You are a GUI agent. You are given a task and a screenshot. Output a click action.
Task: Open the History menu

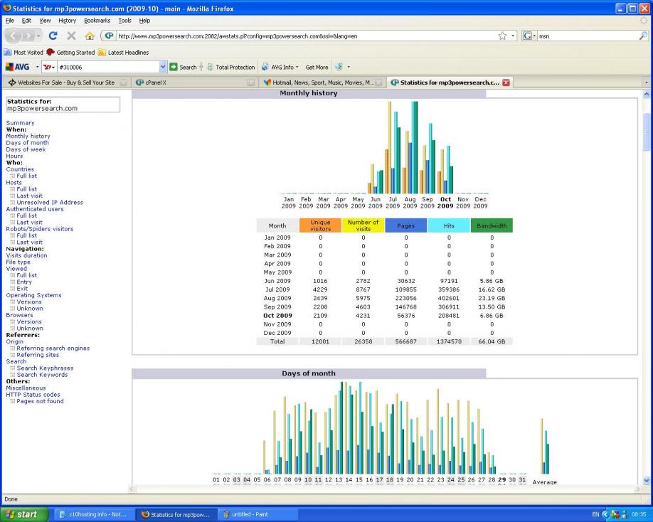tap(67, 20)
